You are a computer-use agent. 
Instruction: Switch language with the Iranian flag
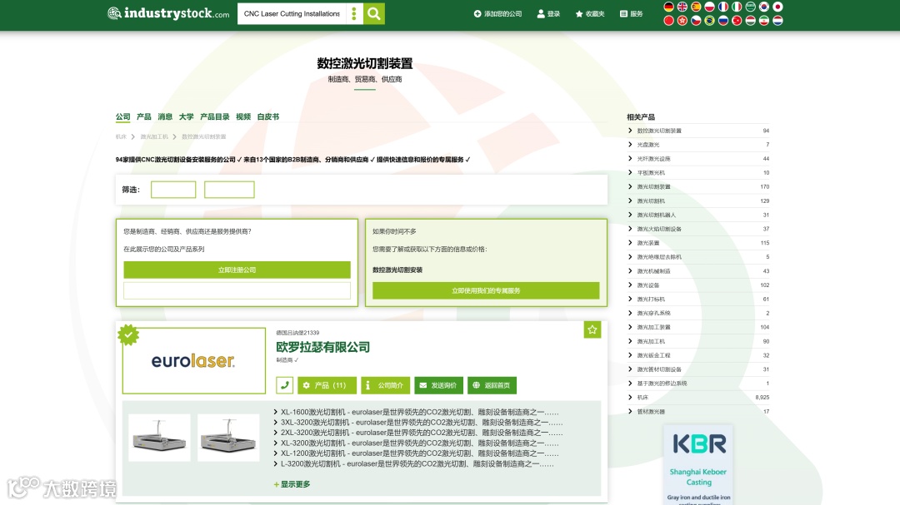[764, 21]
